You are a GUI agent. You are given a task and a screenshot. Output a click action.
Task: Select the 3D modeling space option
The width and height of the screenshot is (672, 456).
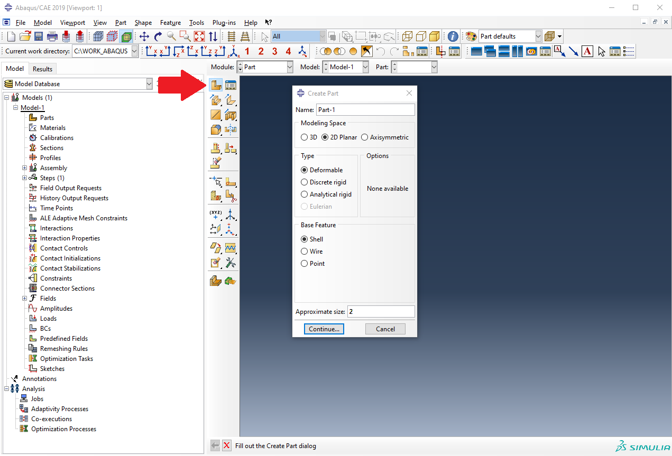[305, 137]
